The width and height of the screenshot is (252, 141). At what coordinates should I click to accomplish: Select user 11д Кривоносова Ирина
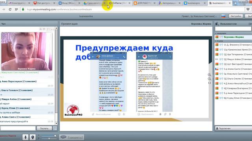233,50
